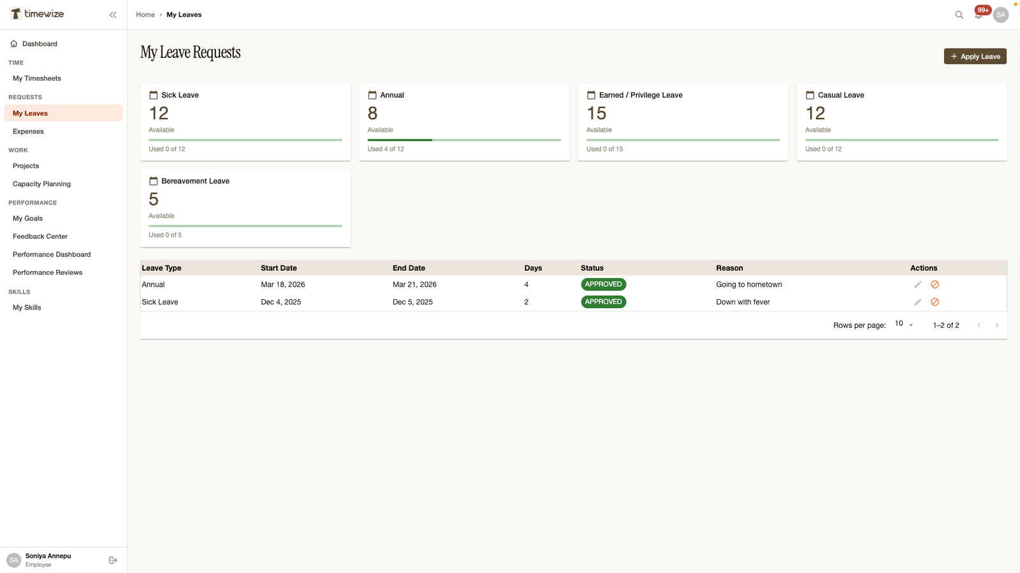Open notifications bell with 99+ badge
The width and height of the screenshot is (1020, 573).
pos(979,14)
